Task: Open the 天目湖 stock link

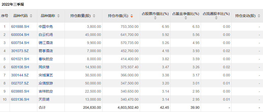Action: [x=44, y=99]
